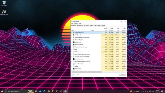This screenshot has height=93, width=165.
Task: Select the Grand Theft Auto V desktop shortcut
Action: (4, 13)
